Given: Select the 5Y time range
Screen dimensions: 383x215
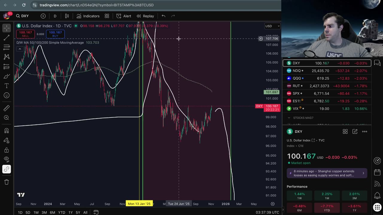Looking at the screenshot, I should (78, 212).
